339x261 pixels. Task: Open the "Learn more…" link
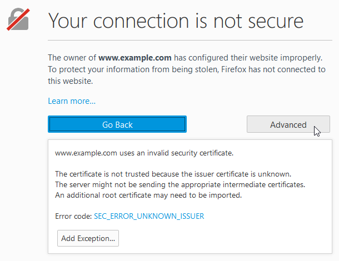(72, 101)
